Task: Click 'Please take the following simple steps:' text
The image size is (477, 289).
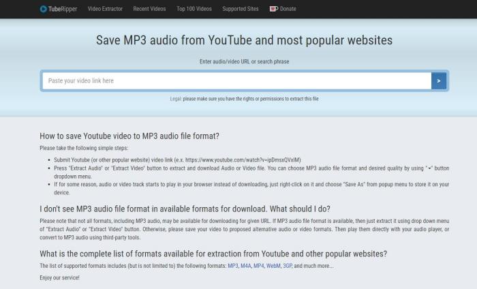Action: [84, 148]
